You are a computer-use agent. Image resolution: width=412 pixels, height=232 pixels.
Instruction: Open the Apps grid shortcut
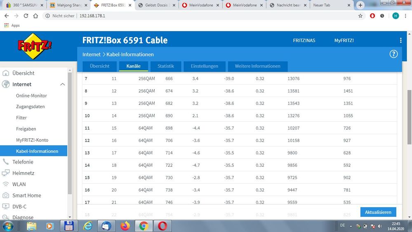12,26
